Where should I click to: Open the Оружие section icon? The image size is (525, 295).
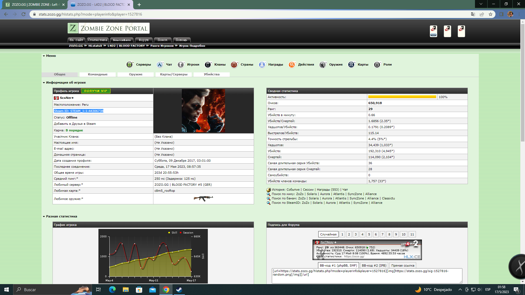coord(323,65)
